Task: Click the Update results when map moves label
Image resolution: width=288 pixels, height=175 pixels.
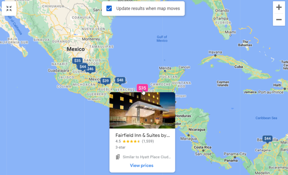Action: (x=148, y=8)
